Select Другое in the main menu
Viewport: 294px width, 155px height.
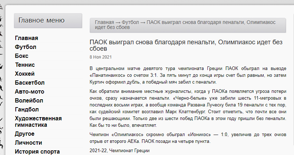[25, 134]
